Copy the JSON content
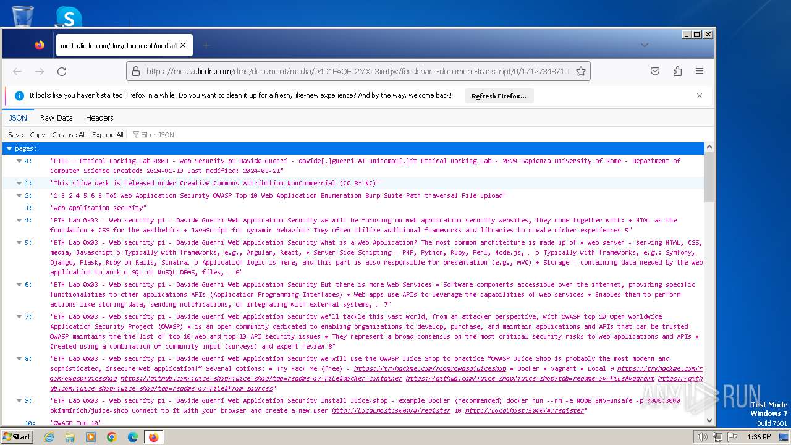This screenshot has width=791, height=445. (38, 135)
